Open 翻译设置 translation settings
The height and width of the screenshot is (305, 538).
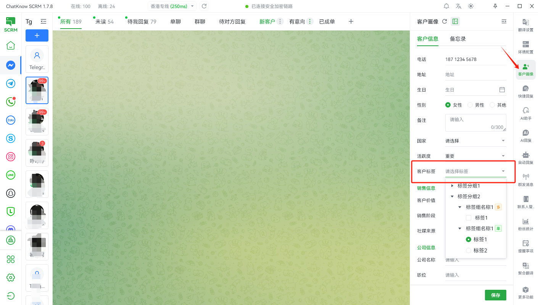[525, 25]
